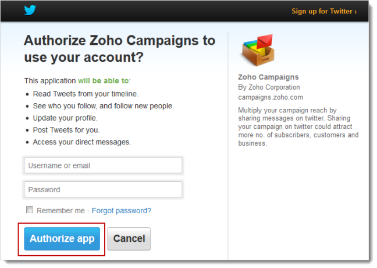Image resolution: width=377 pixels, height=268 pixels.
Task: Click the Authorize app button
Action: (x=62, y=239)
